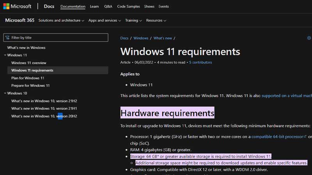Viewport: 312px width, 175px height.
Task: Open the Learn tab
Action: tap(94, 6)
